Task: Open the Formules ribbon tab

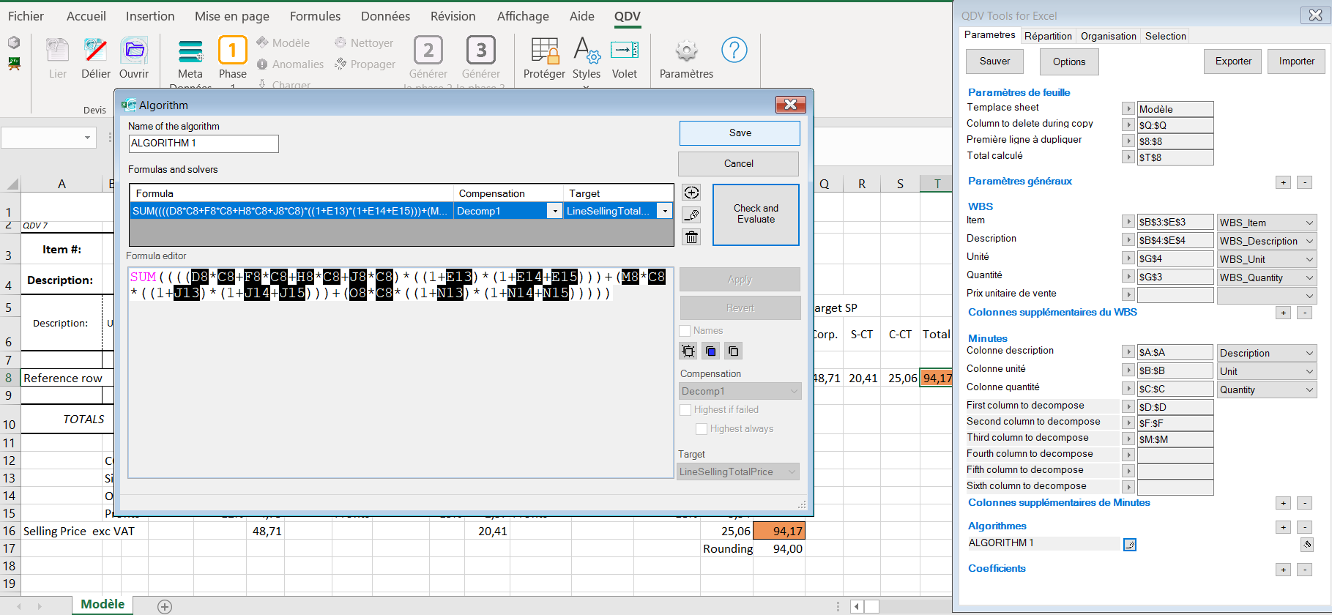Action: 315,16
